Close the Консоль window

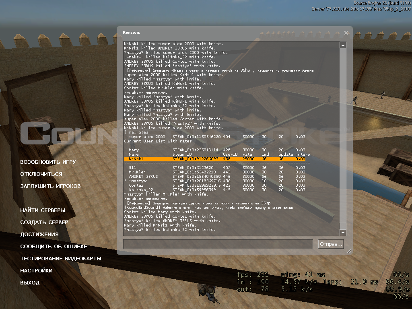(346, 33)
